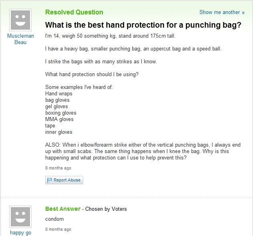Screen dimensions: 253x236
Task: Open the Muscleman Beau profile name link
Action: click(x=20, y=39)
